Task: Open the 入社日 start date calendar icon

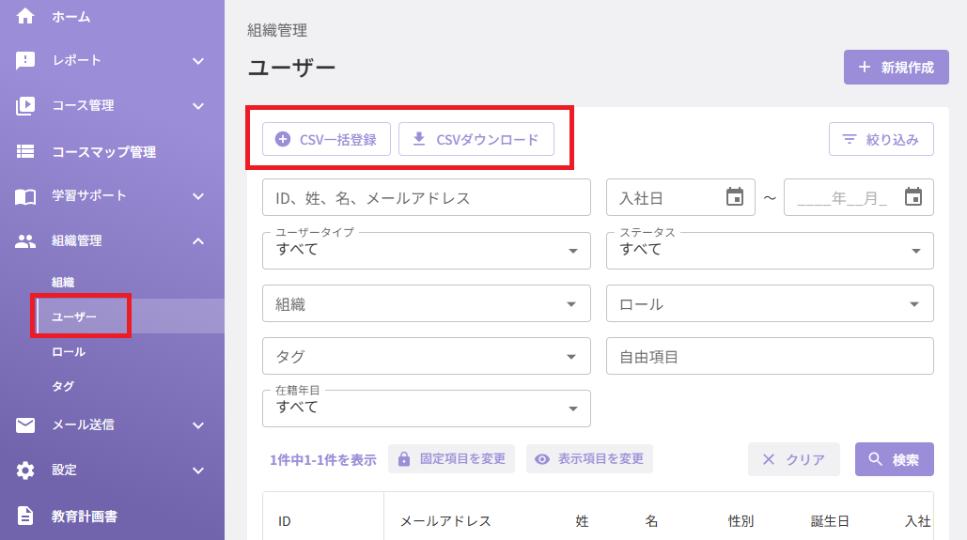Action: click(735, 197)
